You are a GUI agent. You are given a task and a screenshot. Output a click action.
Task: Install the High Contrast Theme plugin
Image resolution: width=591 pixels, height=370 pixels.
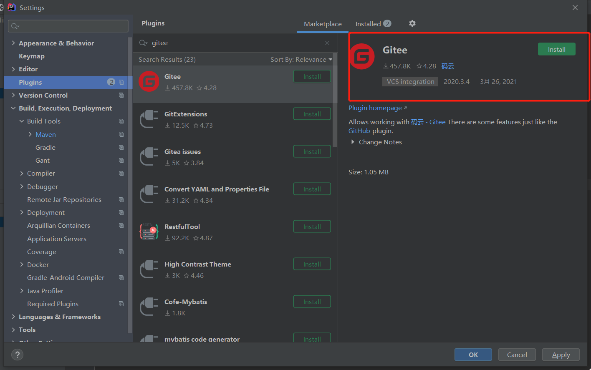pos(312,264)
